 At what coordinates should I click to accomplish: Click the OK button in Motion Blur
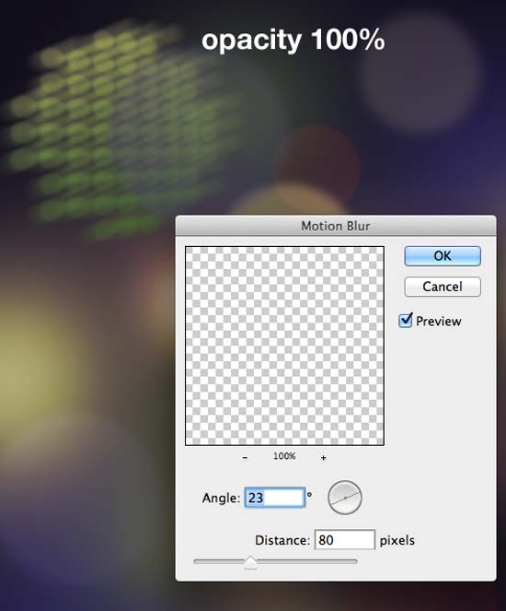(443, 256)
